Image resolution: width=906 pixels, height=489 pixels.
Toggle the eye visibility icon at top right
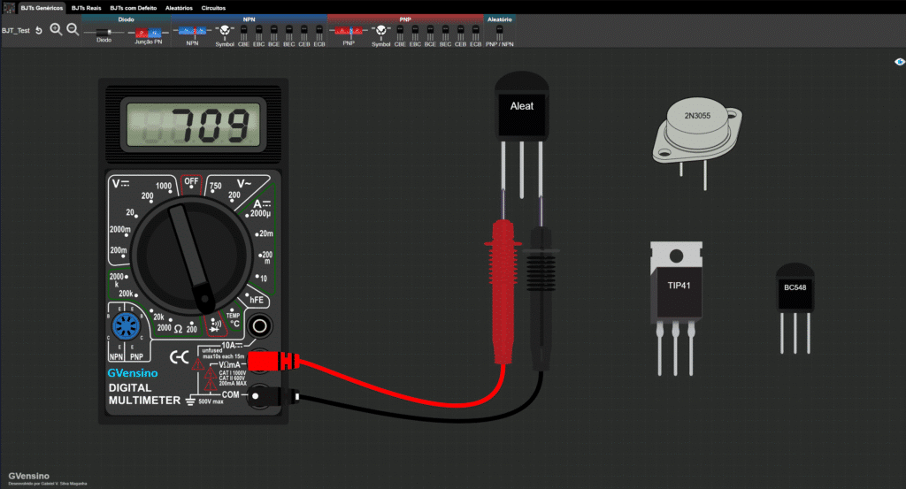[899, 62]
